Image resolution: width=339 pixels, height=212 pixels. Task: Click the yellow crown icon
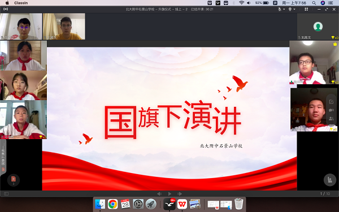pos(335,44)
